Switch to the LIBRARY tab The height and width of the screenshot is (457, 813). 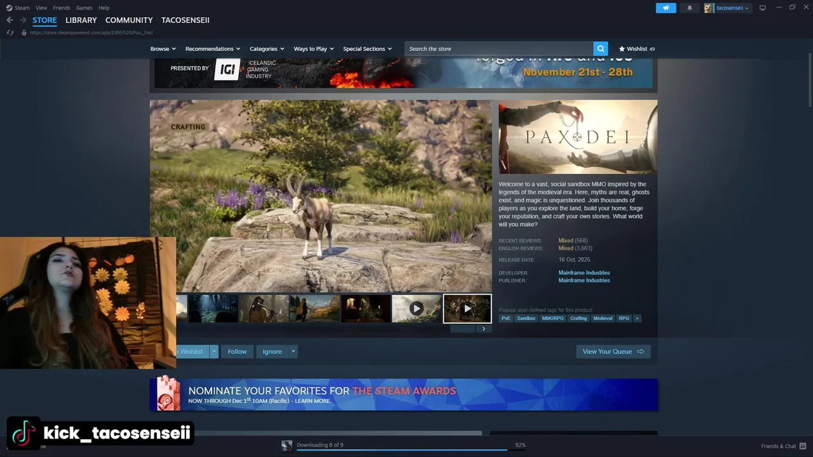(x=81, y=20)
